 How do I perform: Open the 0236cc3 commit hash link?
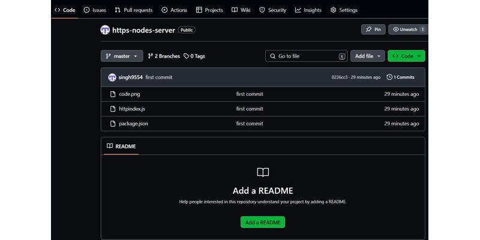[x=340, y=77]
